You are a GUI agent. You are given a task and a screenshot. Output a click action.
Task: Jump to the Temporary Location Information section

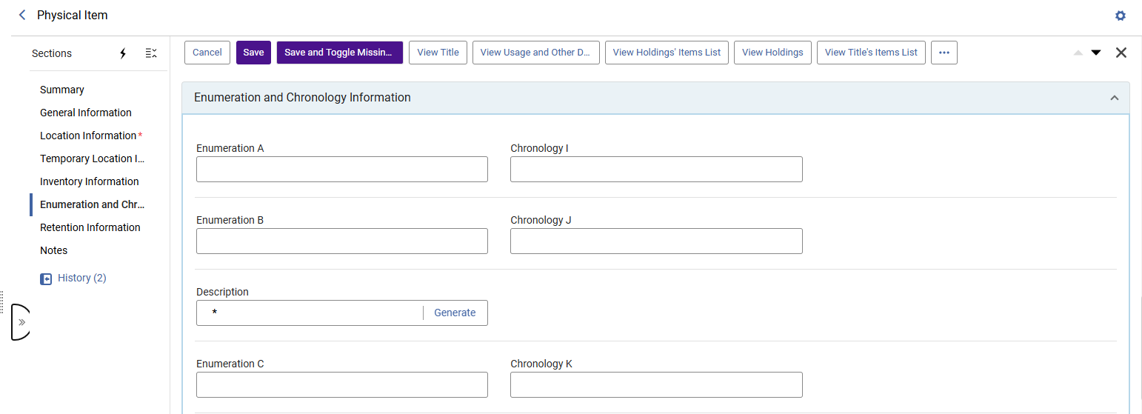click(93, 158)
